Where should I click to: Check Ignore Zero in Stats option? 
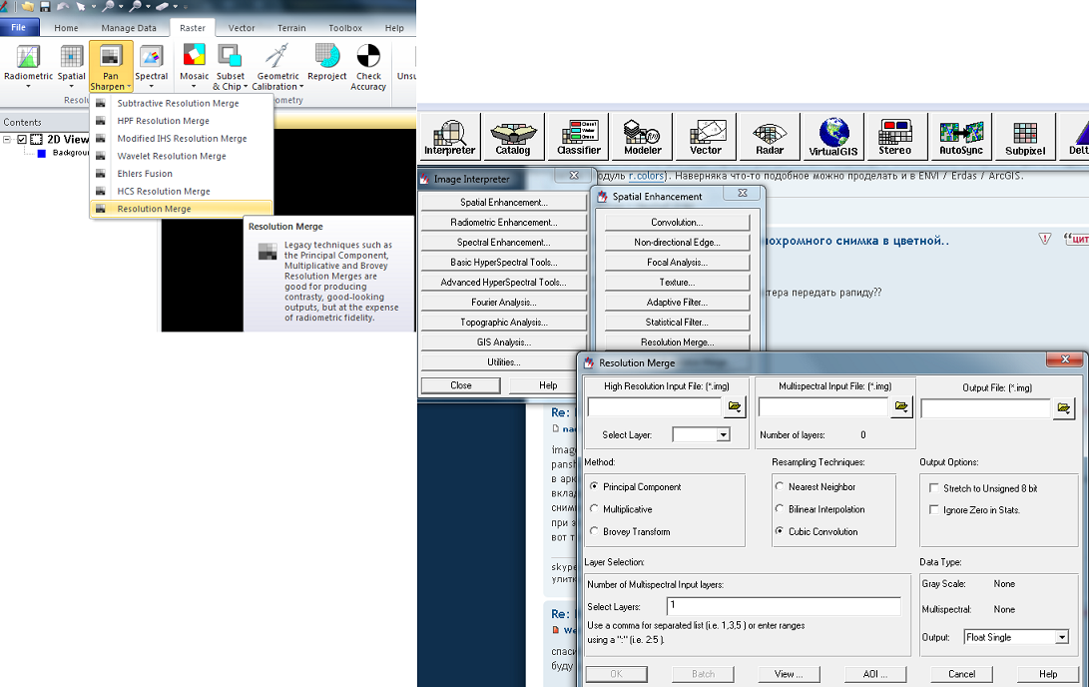(x=933, y=510)
